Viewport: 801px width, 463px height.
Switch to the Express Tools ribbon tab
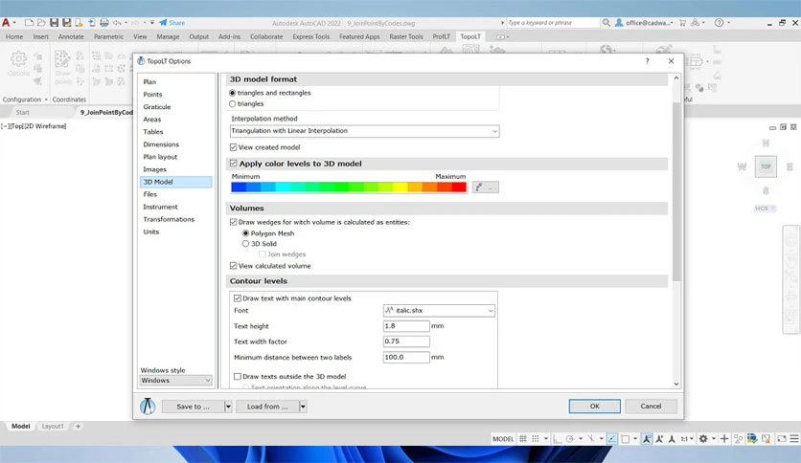tap(310, 36)
